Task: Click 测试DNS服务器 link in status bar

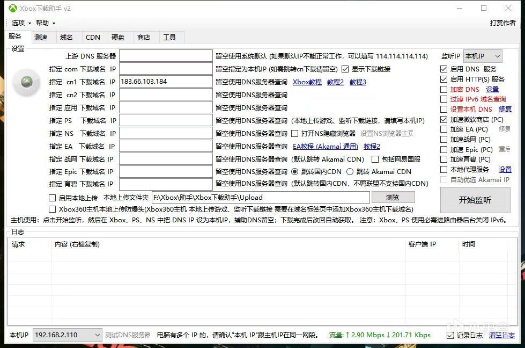Action: [x=127, y=335]
